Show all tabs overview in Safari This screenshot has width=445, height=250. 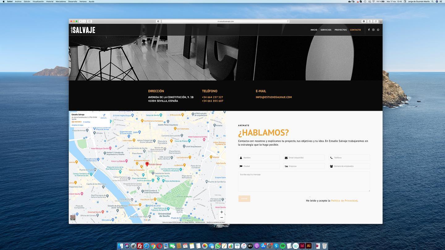pyautogui.click(x=376, y=21)
